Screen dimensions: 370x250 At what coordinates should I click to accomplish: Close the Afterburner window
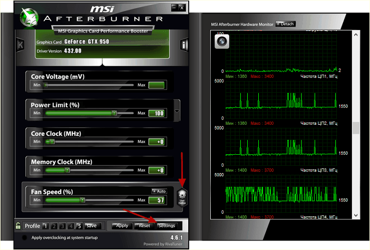click(182, 8)
